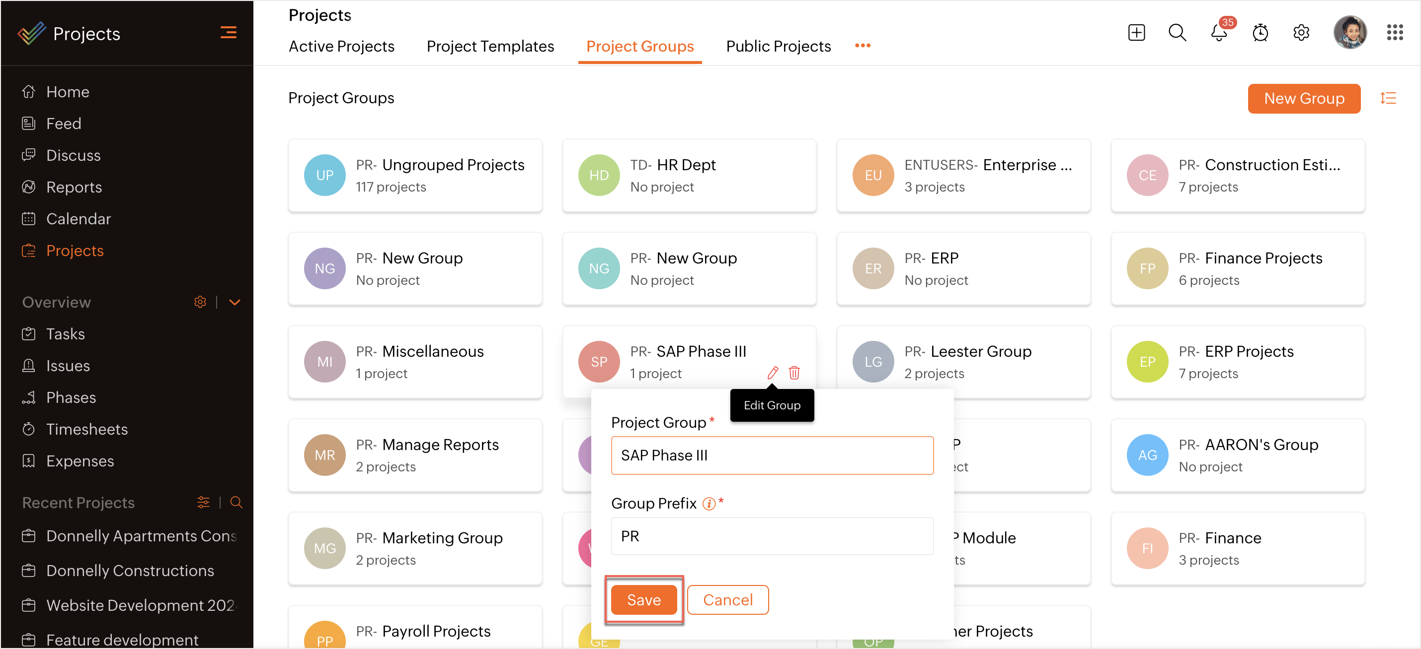Open Recent Projects filter options

tap(203, 503)
